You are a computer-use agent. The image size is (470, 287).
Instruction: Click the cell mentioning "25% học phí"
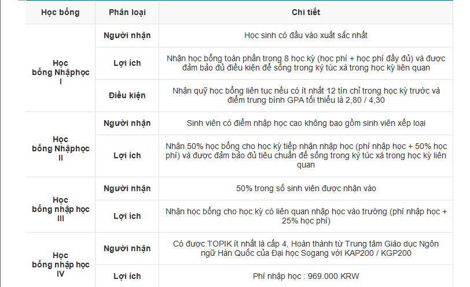tap(306, 216)
